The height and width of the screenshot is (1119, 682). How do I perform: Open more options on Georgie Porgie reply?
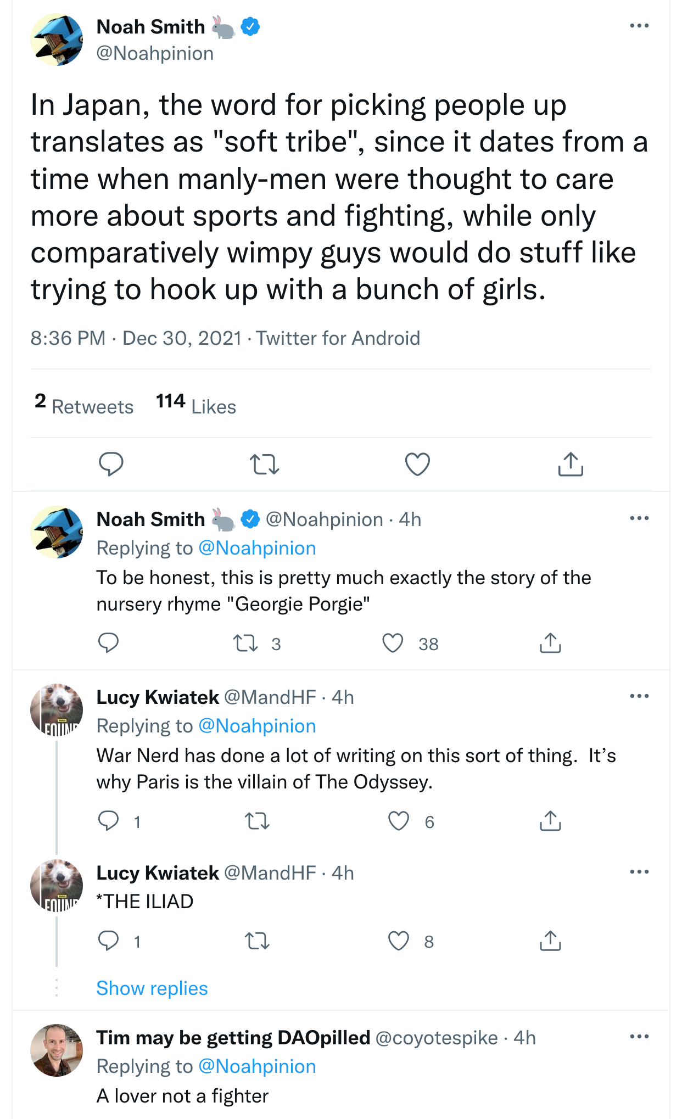coord(639,518)
